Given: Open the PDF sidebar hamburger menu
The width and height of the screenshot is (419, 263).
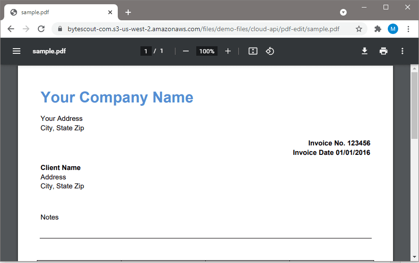Looking at the screenshot, I should (17, 51).
